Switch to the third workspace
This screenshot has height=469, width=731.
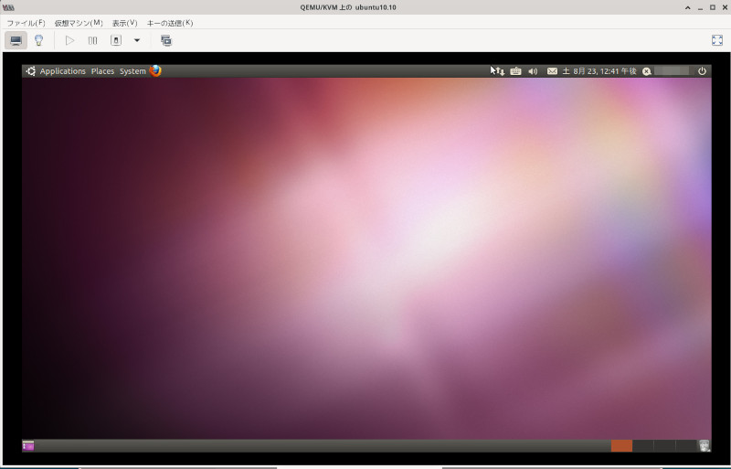tap(664, 445)
